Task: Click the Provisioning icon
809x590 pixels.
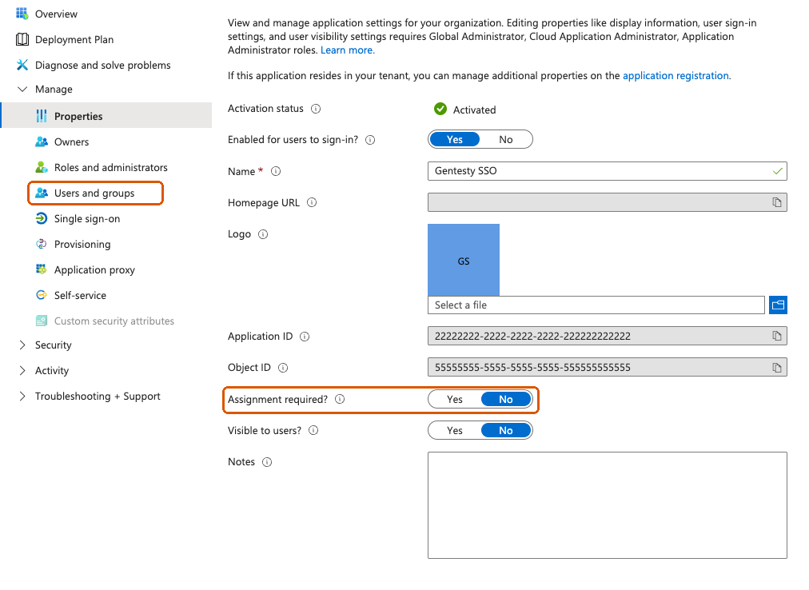Action: click(x=42, y=244)
